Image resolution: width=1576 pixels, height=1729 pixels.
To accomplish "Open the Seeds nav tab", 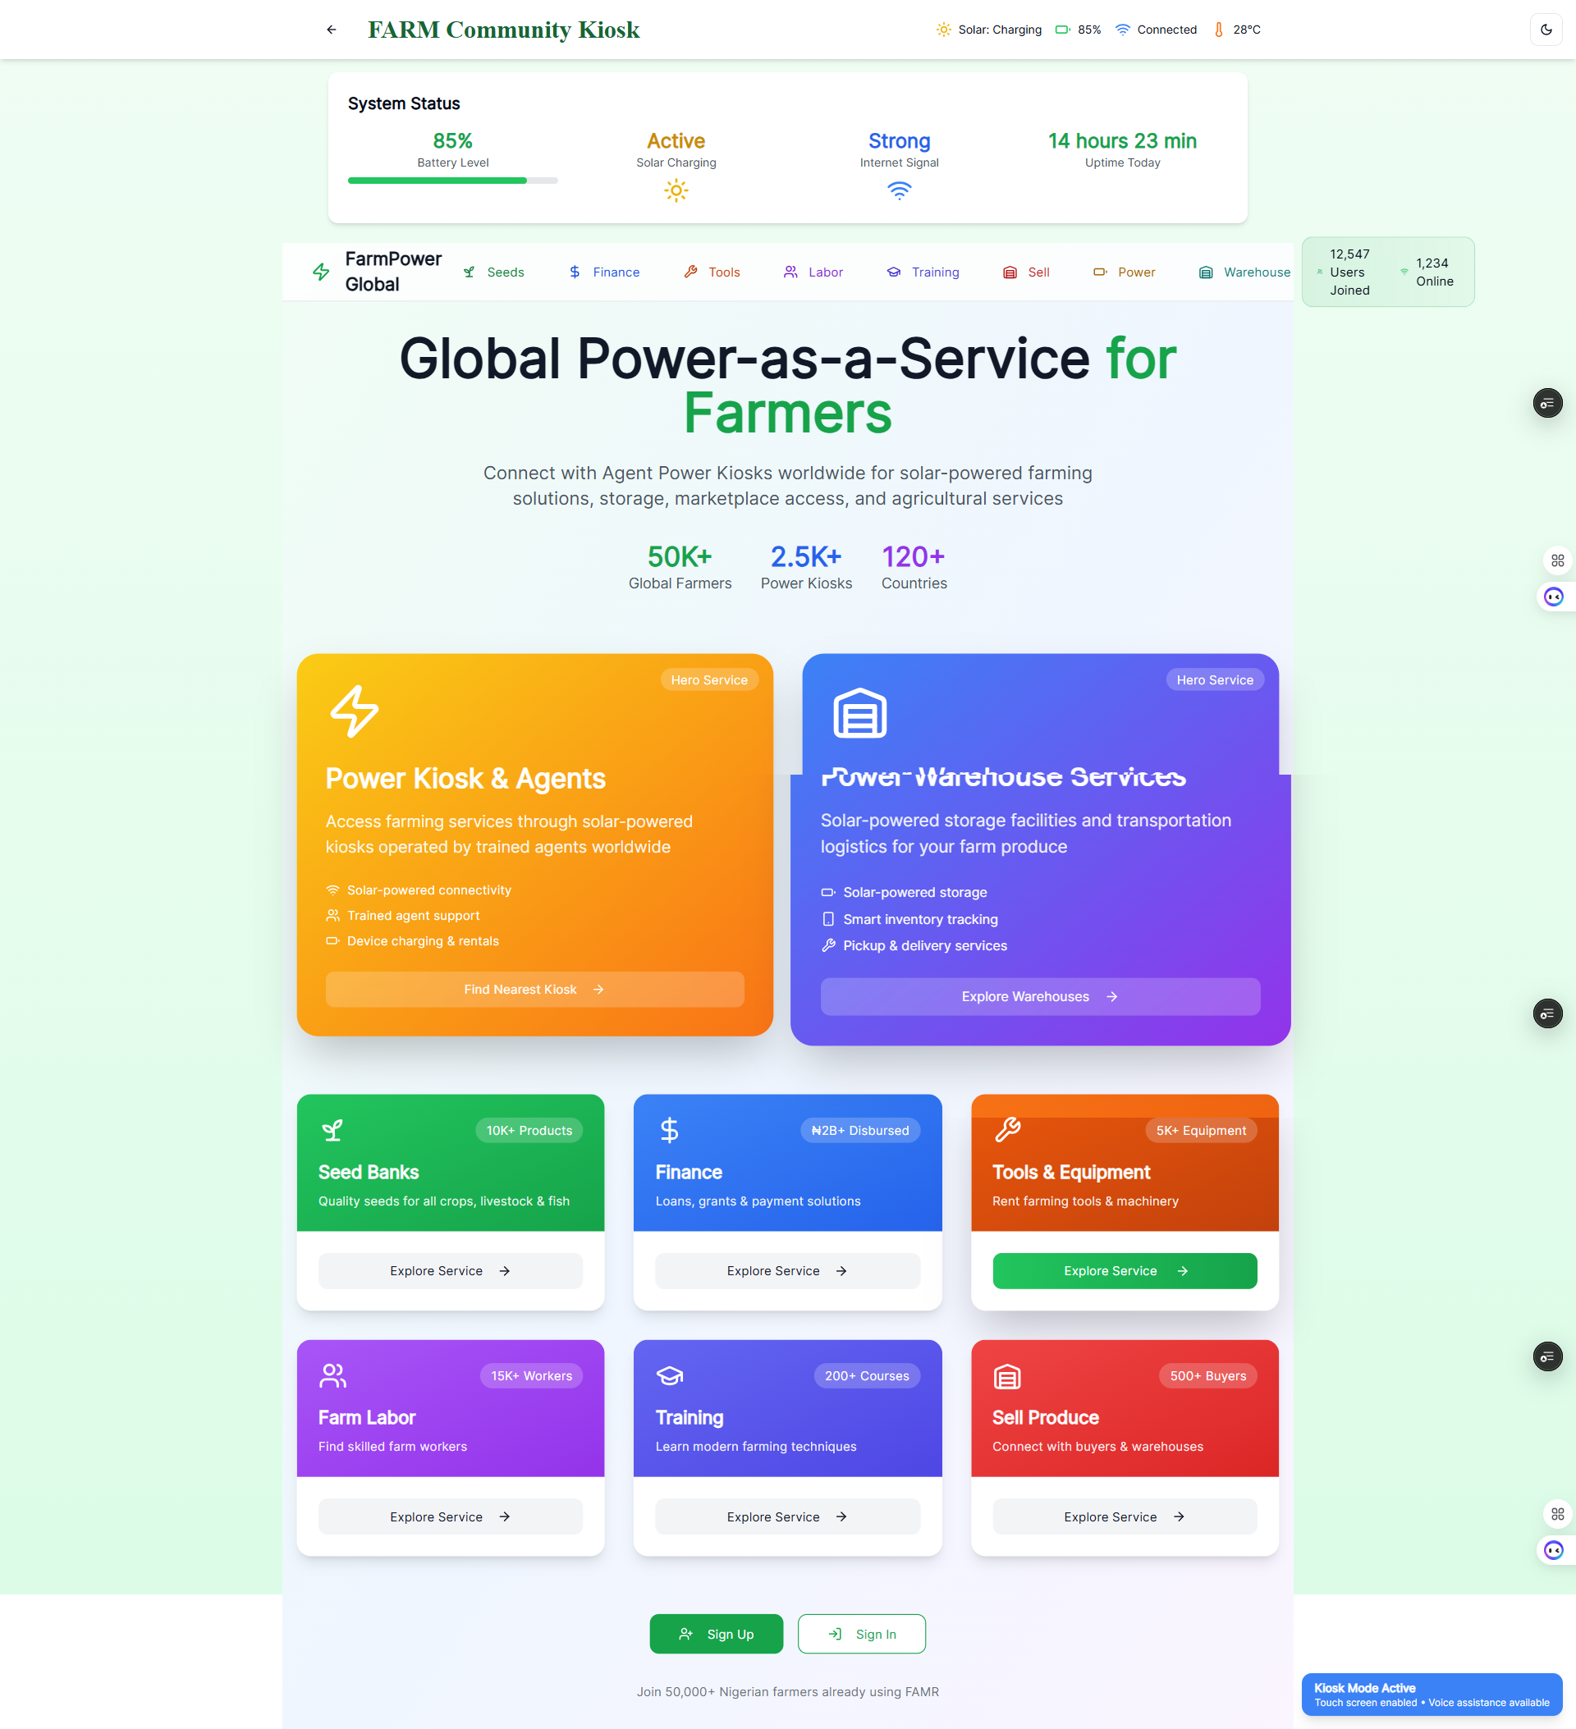I will pyautogui.click(x=493, y=272).
